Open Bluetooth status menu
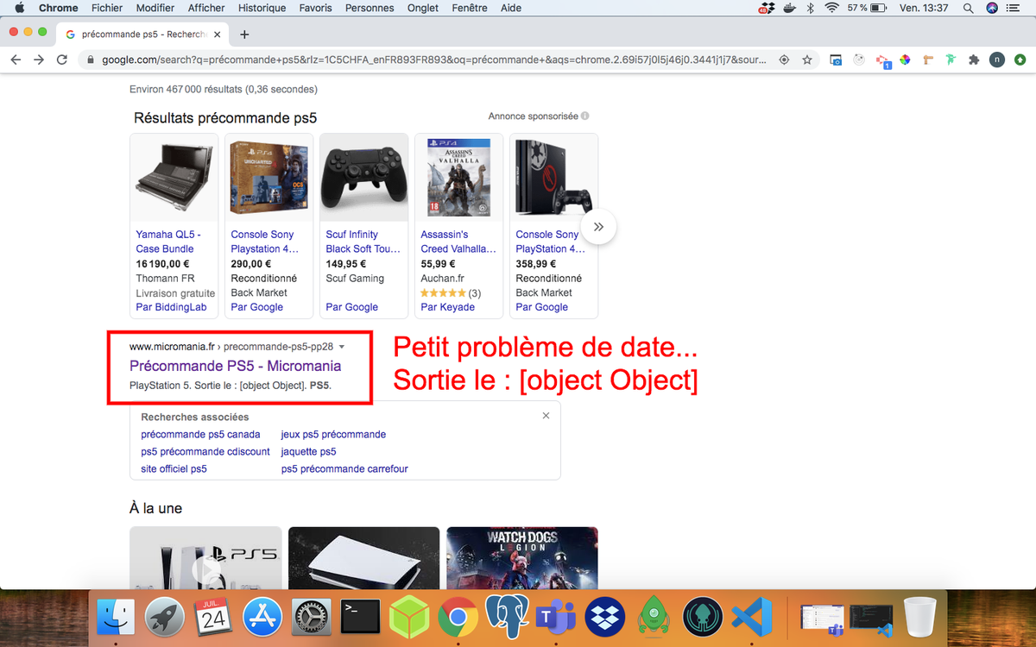Image resolution: width=1036 pixels, height=647 pixels. coord(811,8)
